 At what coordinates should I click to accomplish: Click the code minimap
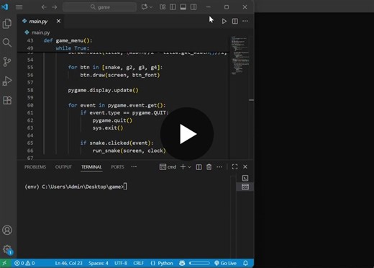(x=240, y=55)
